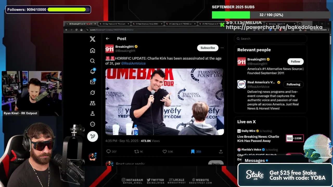
Task: Open the Charlie Kirk post image
Action: (x=164, y=102)
